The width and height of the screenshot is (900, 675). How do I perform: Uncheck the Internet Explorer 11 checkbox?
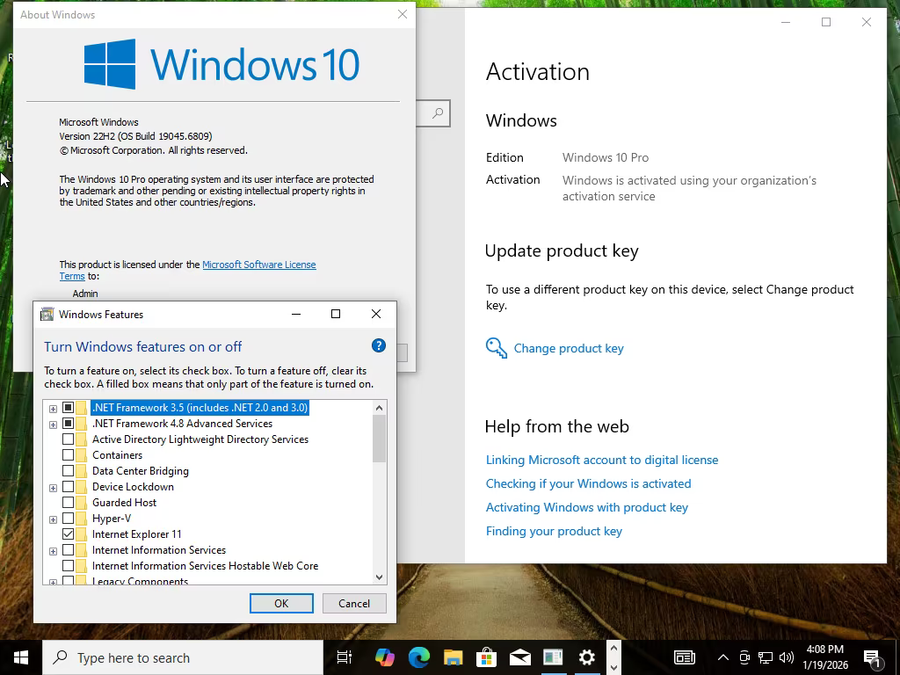(x=68, y=533)
